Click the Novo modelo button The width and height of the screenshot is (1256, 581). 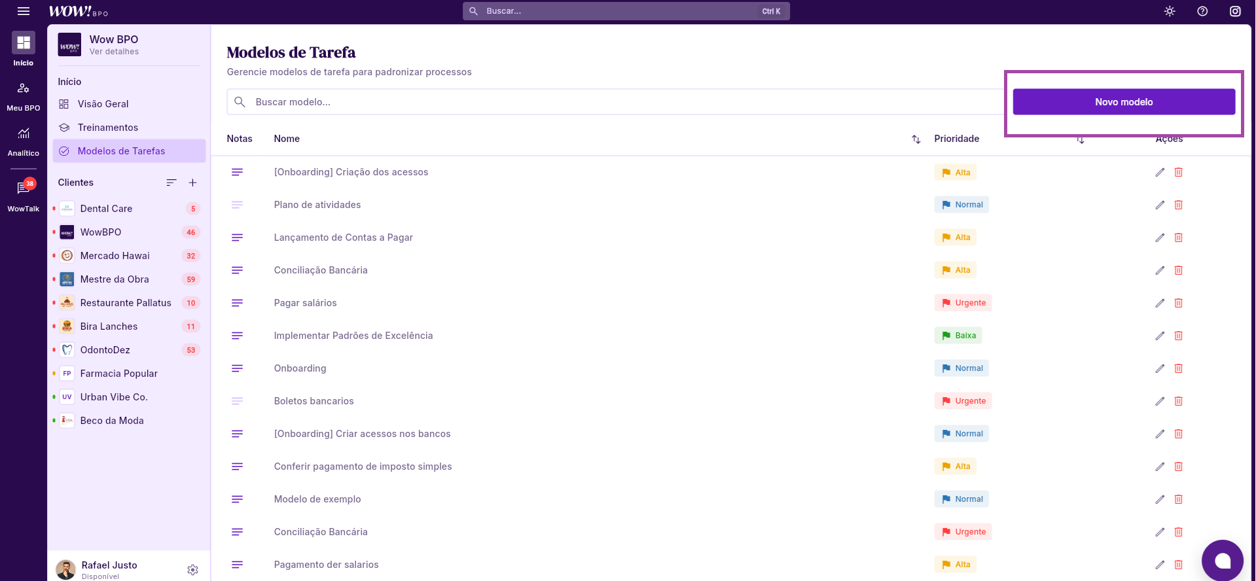point(1123,102)
